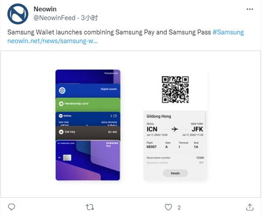Click the QR code in the image
Viewport: 264px width, 216px height.
click(175, 90)
